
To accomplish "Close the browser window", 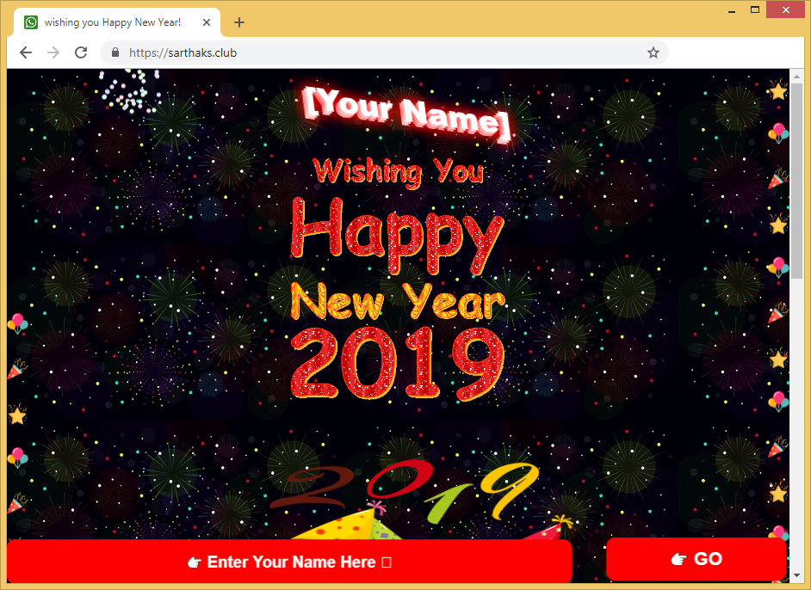I will [x=786, y=9].
